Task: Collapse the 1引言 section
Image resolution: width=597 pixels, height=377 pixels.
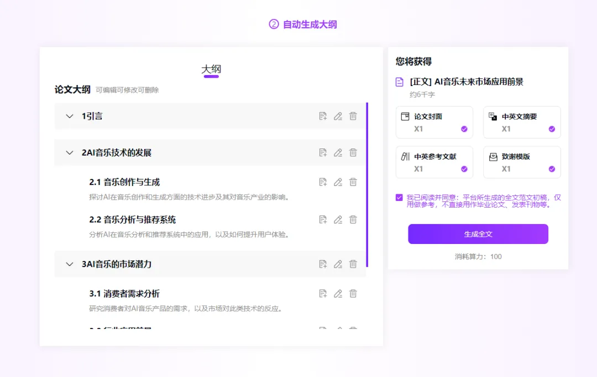Action: click(x=69, y=116)
